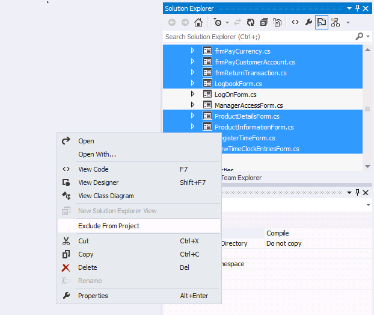Click the Forward navigation arrow in Solution Explorer
The image size is (374, 315).
185,22
